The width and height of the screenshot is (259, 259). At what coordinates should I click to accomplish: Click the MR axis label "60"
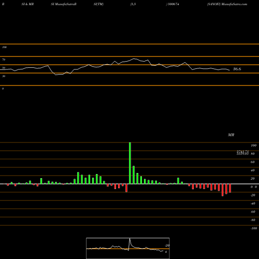(x=253, y=162)
